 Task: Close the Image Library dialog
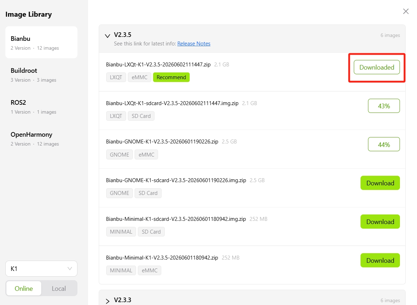(x=406, y=11)
